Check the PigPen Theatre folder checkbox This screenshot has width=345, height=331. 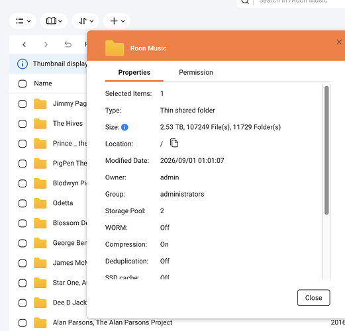coord(23,164)
